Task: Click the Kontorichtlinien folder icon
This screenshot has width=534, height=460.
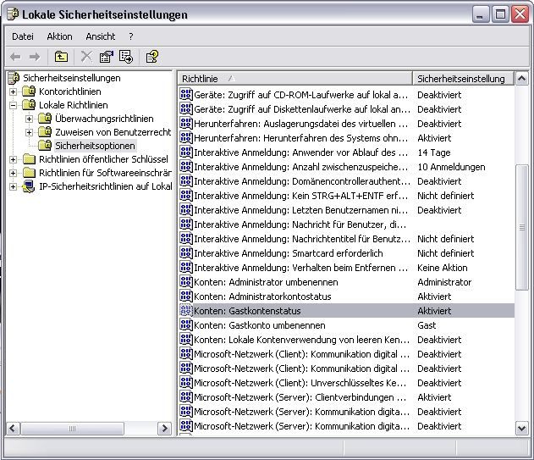Action: pos(29,91)
